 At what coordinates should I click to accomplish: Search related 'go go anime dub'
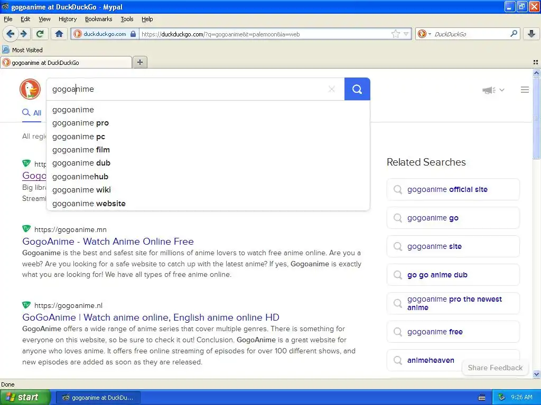453,275
